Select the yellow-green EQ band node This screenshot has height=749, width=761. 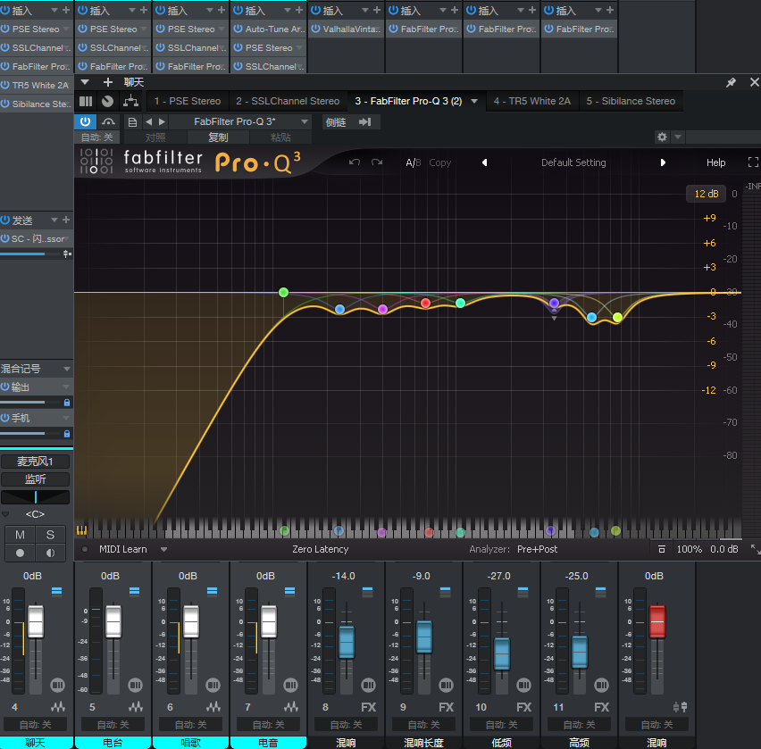coord(617,317)
